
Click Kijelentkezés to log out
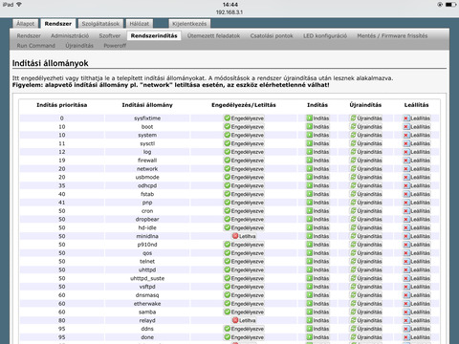[x=189, y=24]
